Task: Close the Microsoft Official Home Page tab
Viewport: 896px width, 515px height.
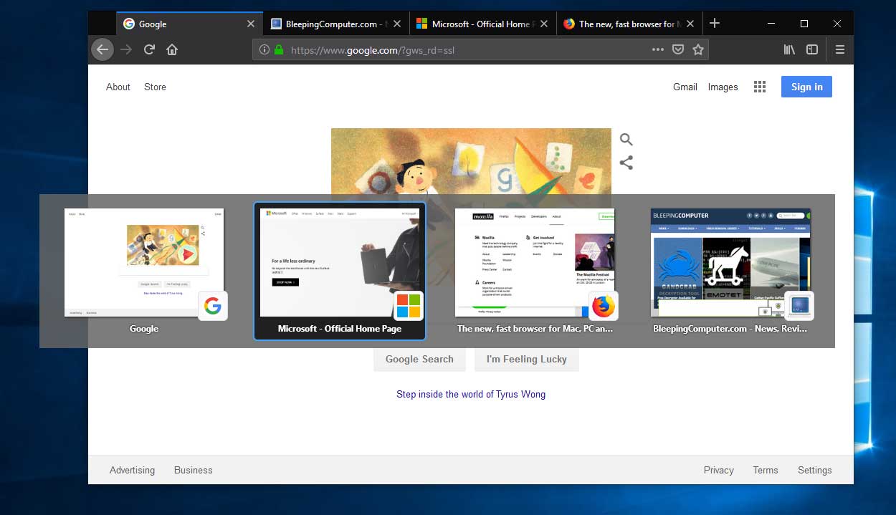Action: pyautogui.click(x=544, y=24)
